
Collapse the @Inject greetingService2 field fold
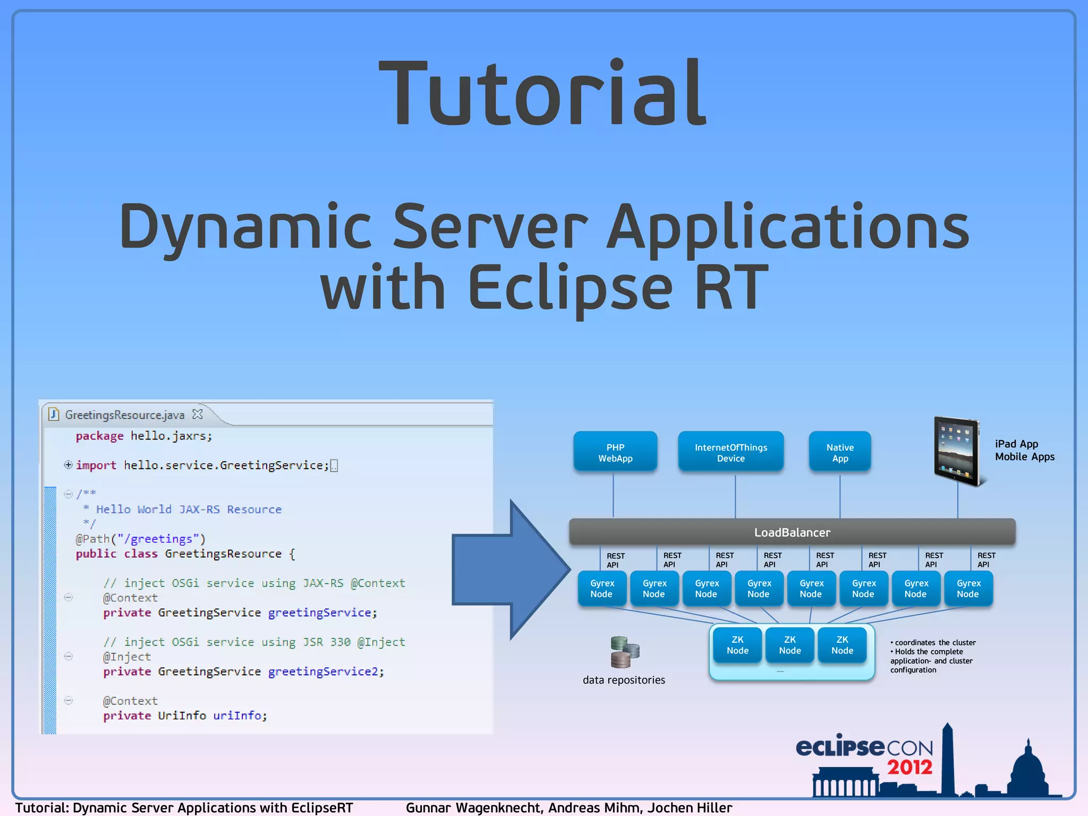[68, 657]
